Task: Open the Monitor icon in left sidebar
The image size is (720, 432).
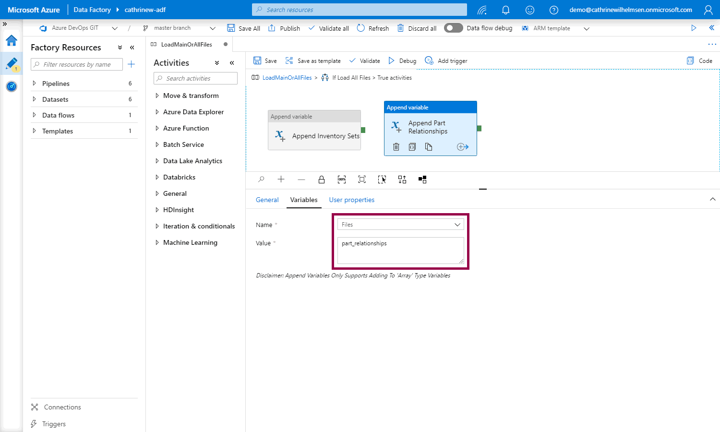Action: (x=12, y=86)
